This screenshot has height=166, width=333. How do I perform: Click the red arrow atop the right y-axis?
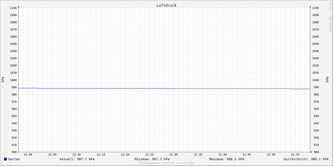(x=310, y=6)
